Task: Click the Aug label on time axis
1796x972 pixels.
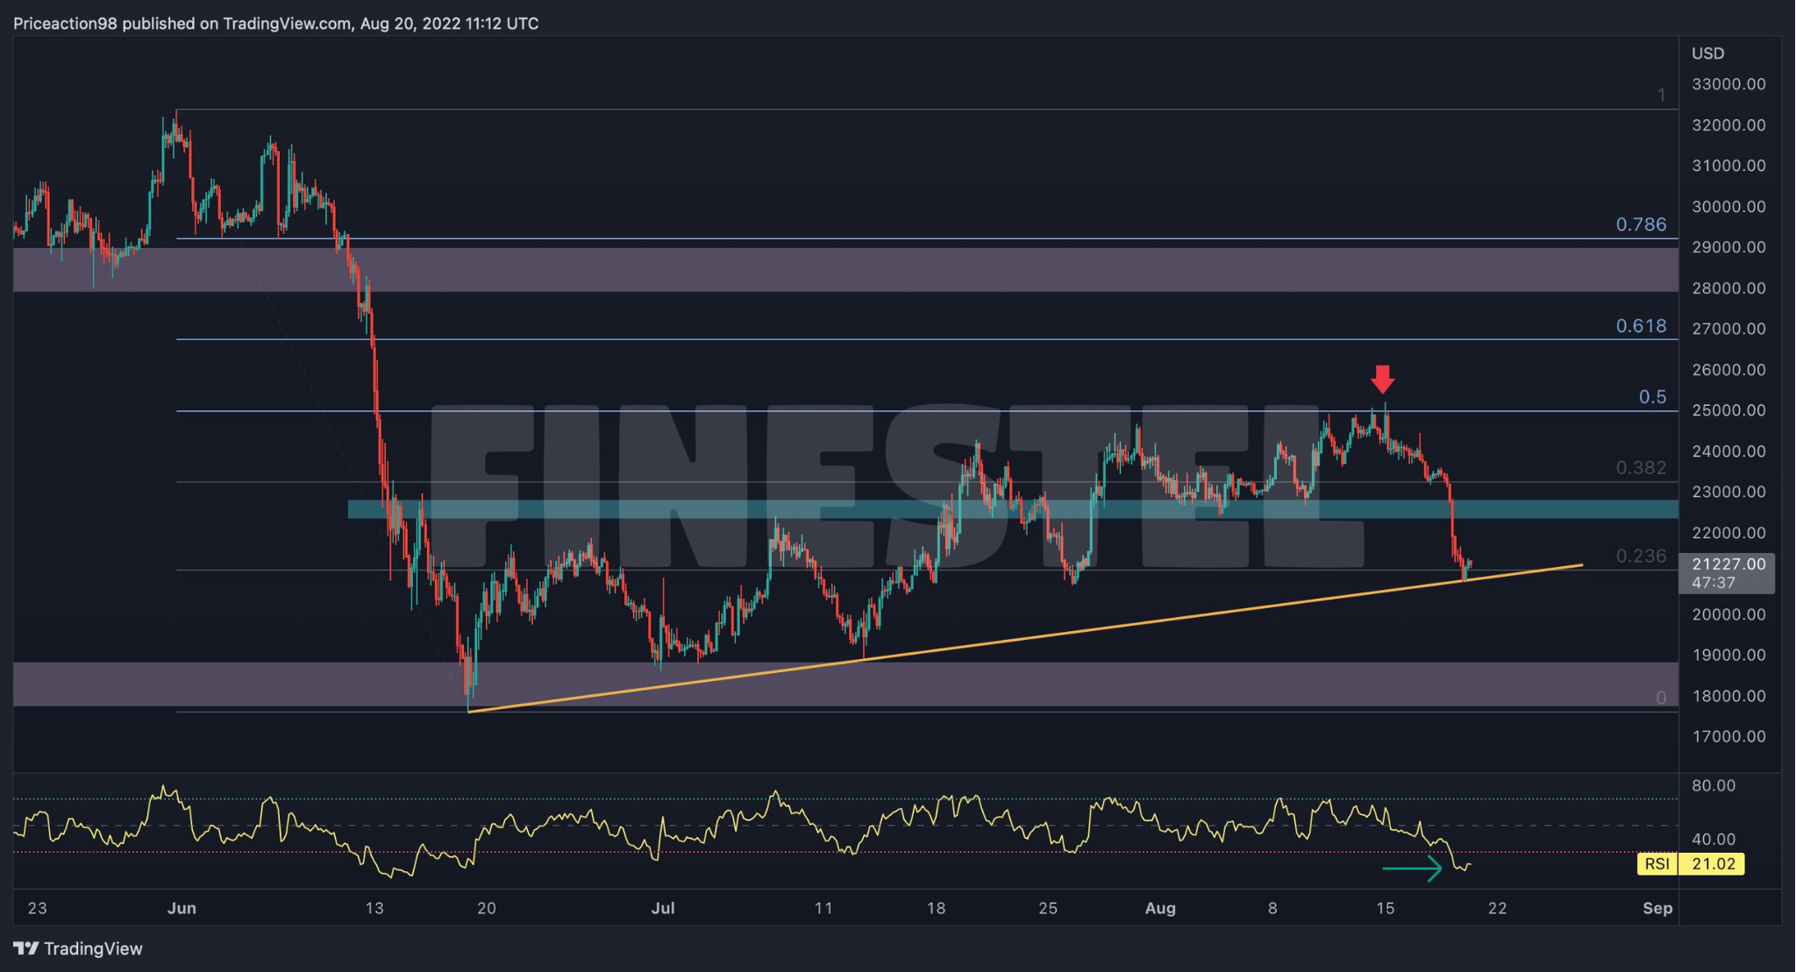Action: click(1160, 908)
